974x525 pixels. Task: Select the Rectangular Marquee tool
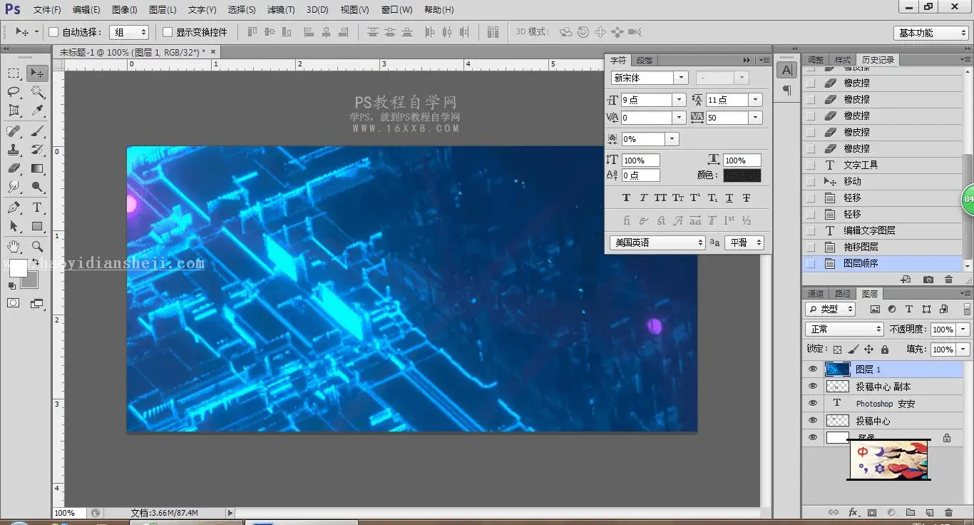(14, 73)
